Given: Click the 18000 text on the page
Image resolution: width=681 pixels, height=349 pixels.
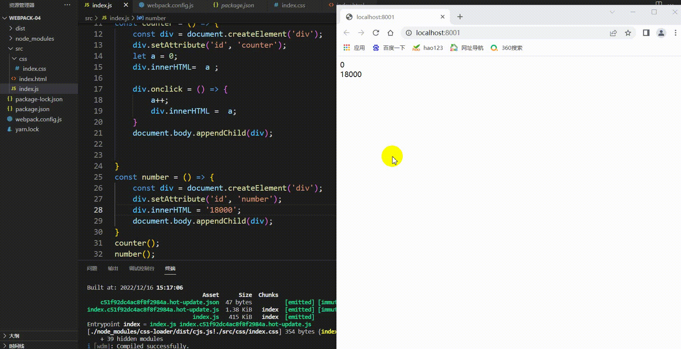Looking at the screenshot, I should point(351,74).
